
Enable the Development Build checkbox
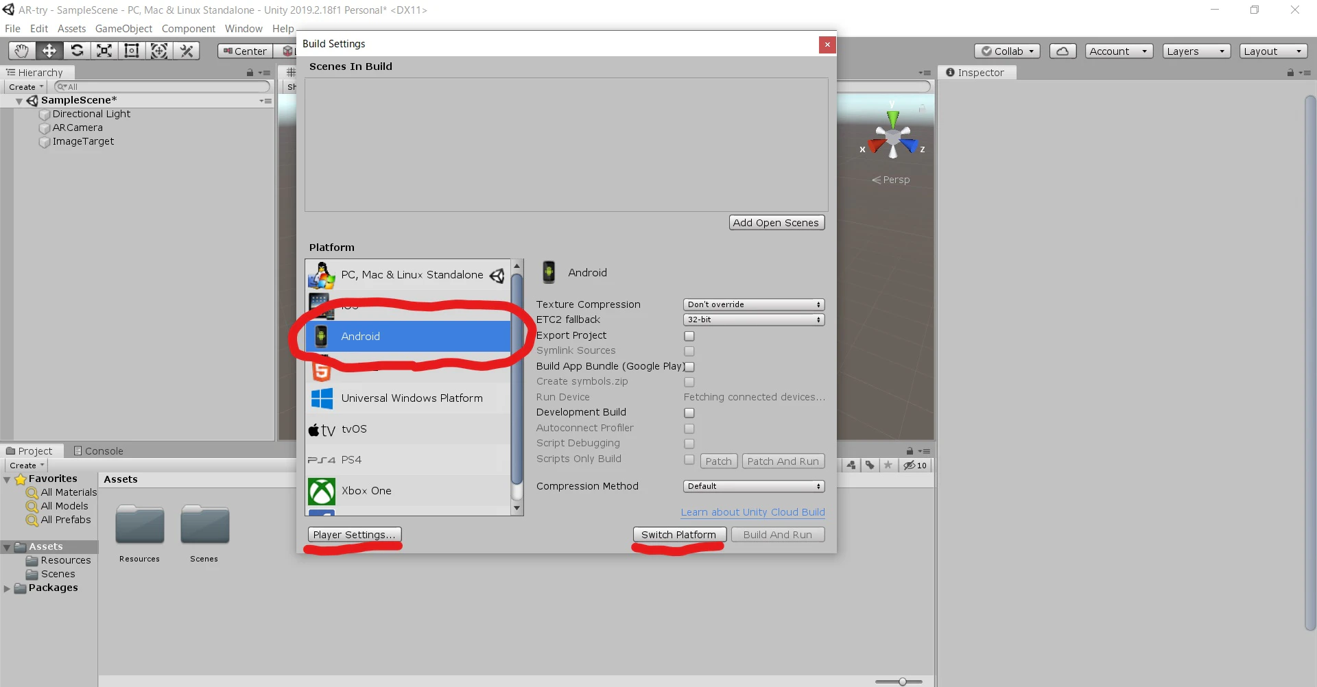point(689,413)
